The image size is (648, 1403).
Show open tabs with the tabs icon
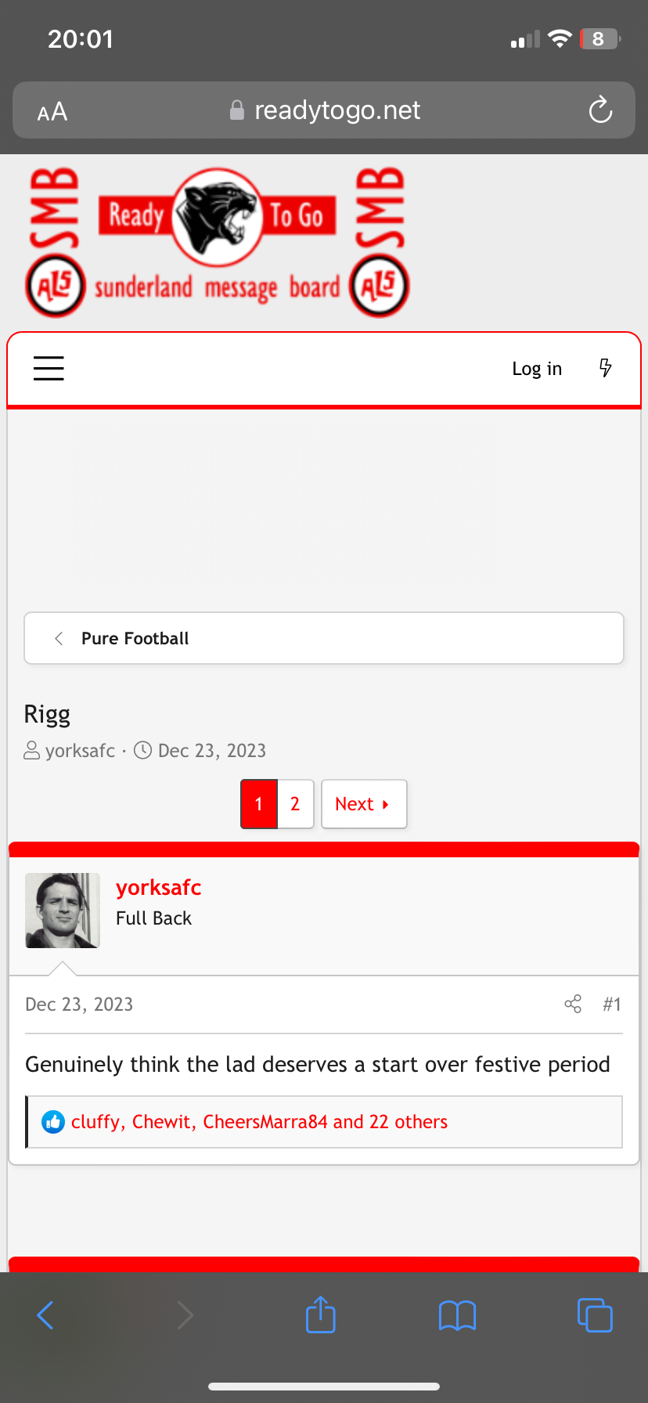[x=595, y=1315]
